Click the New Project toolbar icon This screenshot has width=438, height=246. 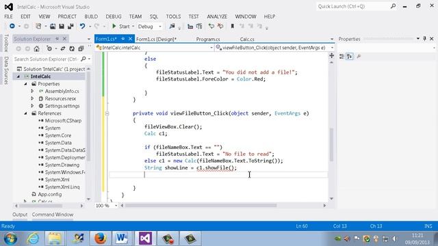point(38,26)
